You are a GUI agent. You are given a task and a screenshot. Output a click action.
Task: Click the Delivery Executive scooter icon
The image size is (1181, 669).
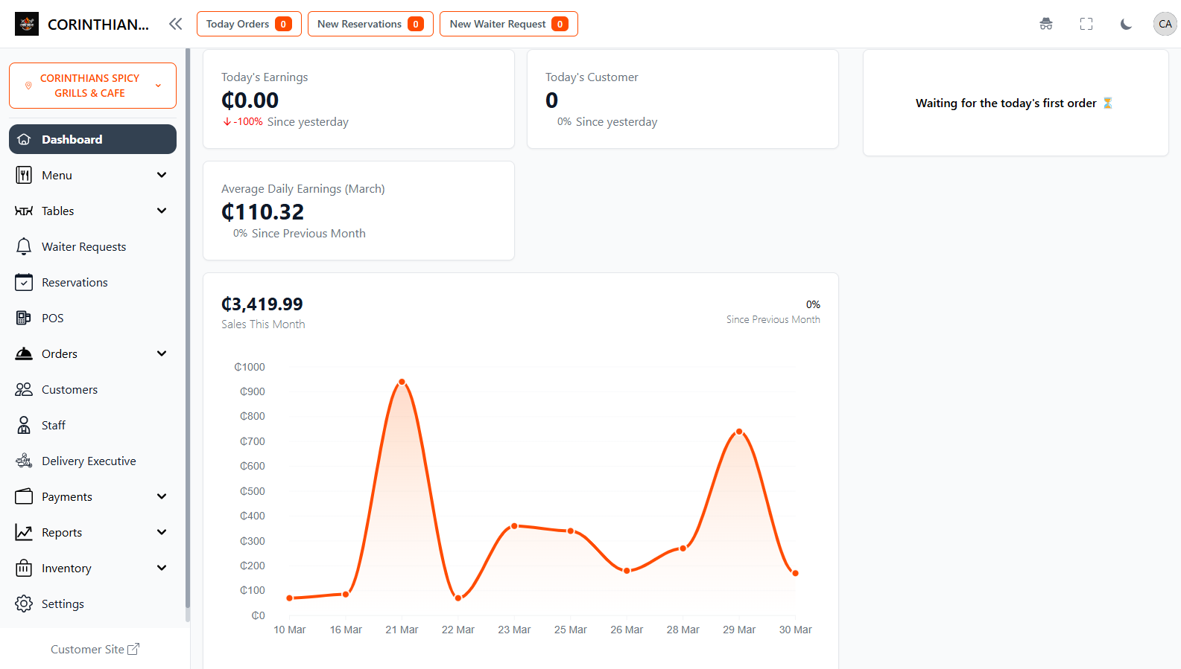(x=24, y=461)
